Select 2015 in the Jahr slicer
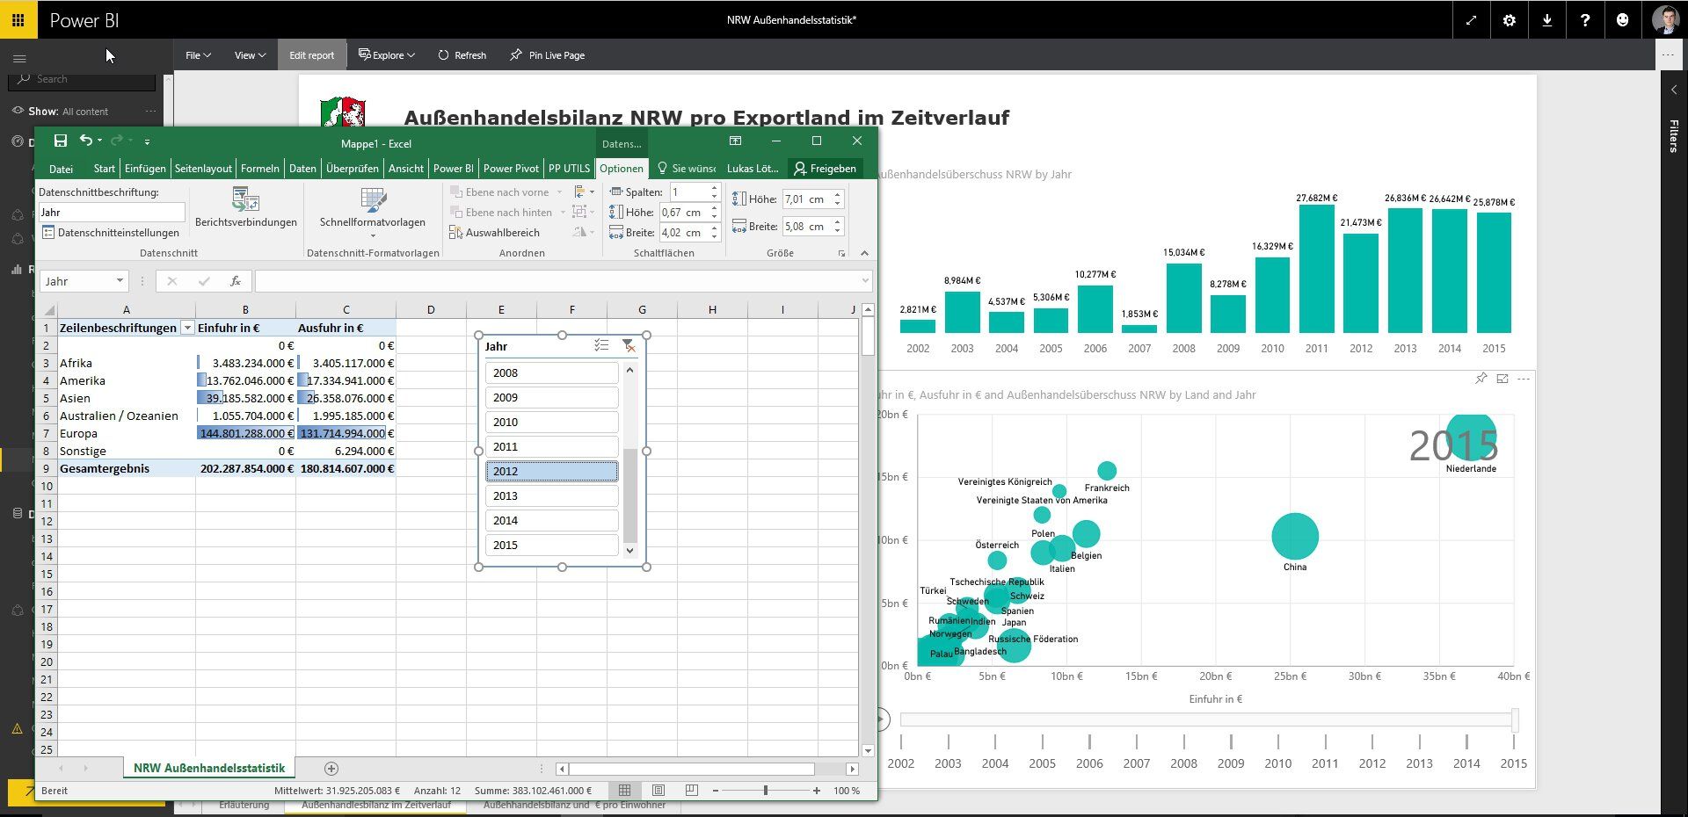This screenshot has width=1688, height=817. 551,545
